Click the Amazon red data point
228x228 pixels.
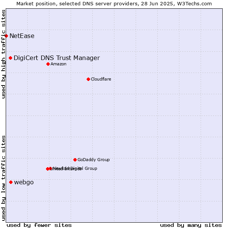(x=48, y=64)
